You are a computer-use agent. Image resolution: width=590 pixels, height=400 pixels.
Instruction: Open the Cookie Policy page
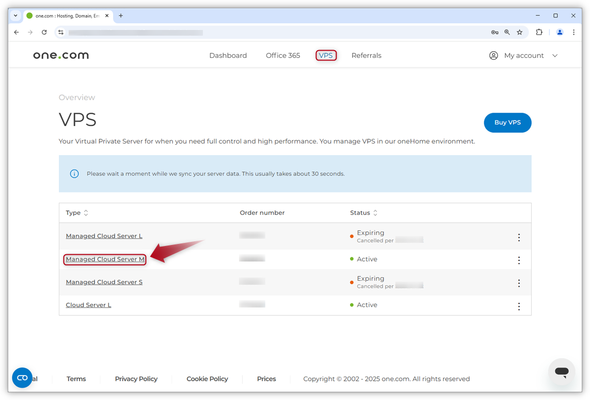coord(207,378)
